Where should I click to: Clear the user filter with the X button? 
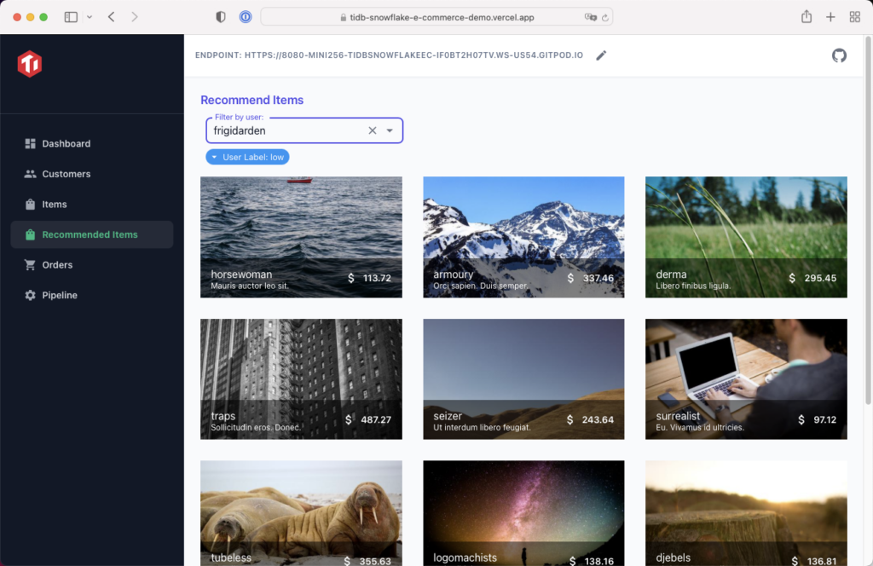pyautogui.click(x=373, y=130)
